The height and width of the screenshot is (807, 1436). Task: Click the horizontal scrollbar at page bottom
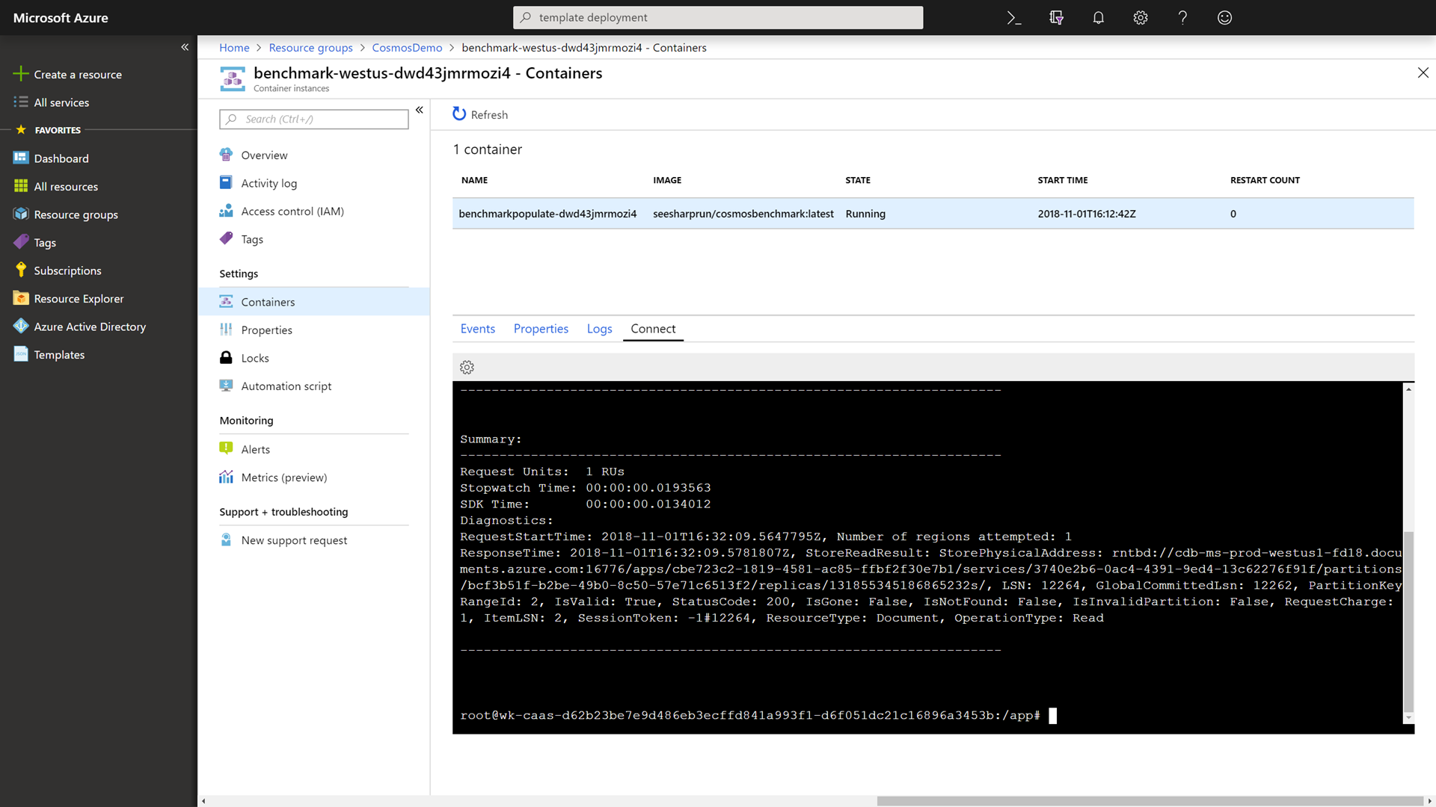(1149, 801)
